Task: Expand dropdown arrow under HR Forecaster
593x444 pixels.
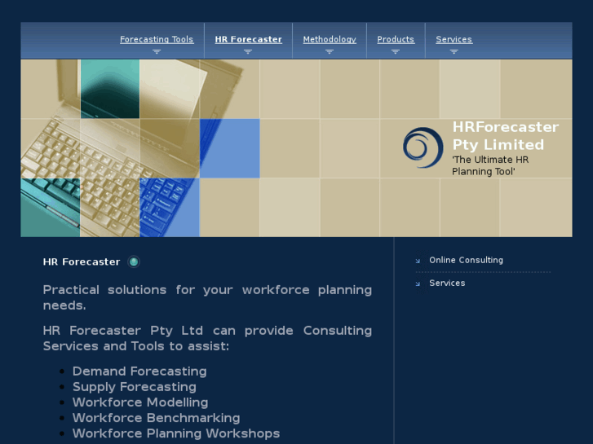Action: pos(248,51)
